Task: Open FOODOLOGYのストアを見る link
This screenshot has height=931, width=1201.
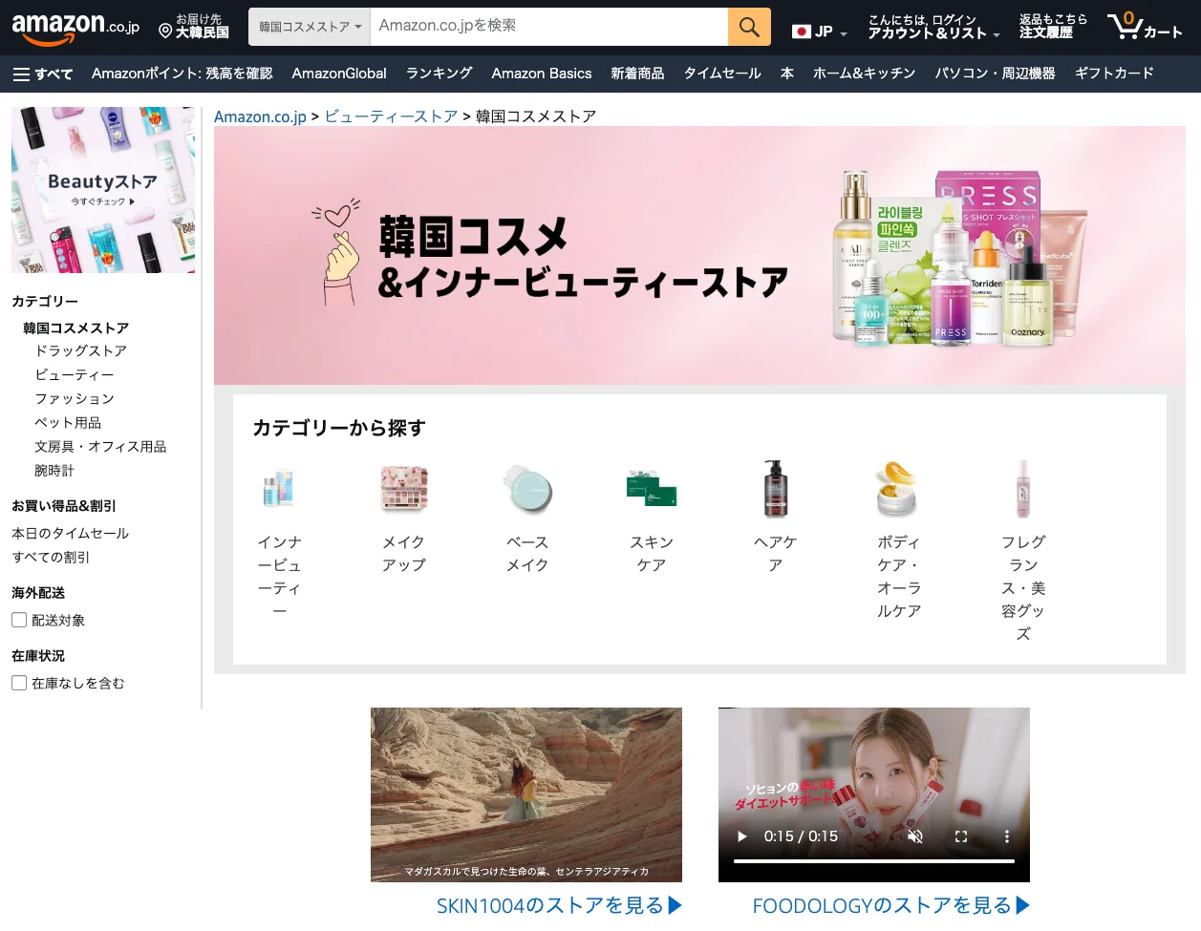Action: [891, 905]
